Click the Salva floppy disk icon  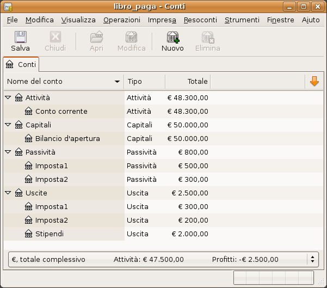pyautogui.click(x=20, y=37)
